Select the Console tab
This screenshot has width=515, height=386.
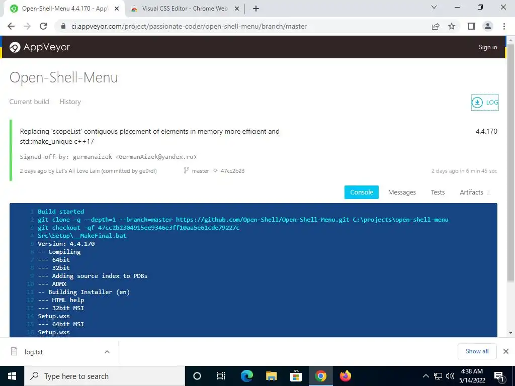(361, 192)
